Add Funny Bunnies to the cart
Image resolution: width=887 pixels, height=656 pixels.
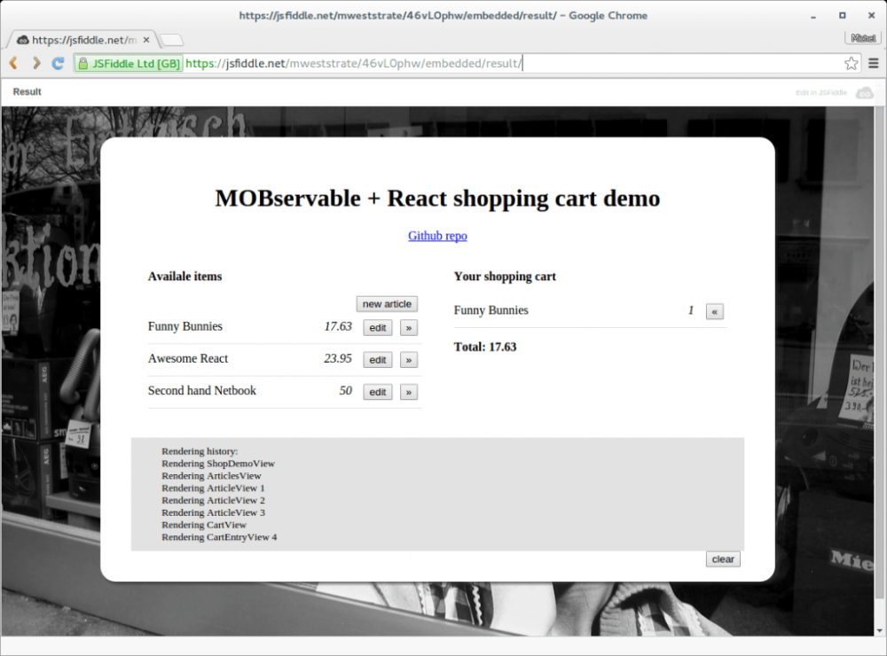click(x=408, y=327)
